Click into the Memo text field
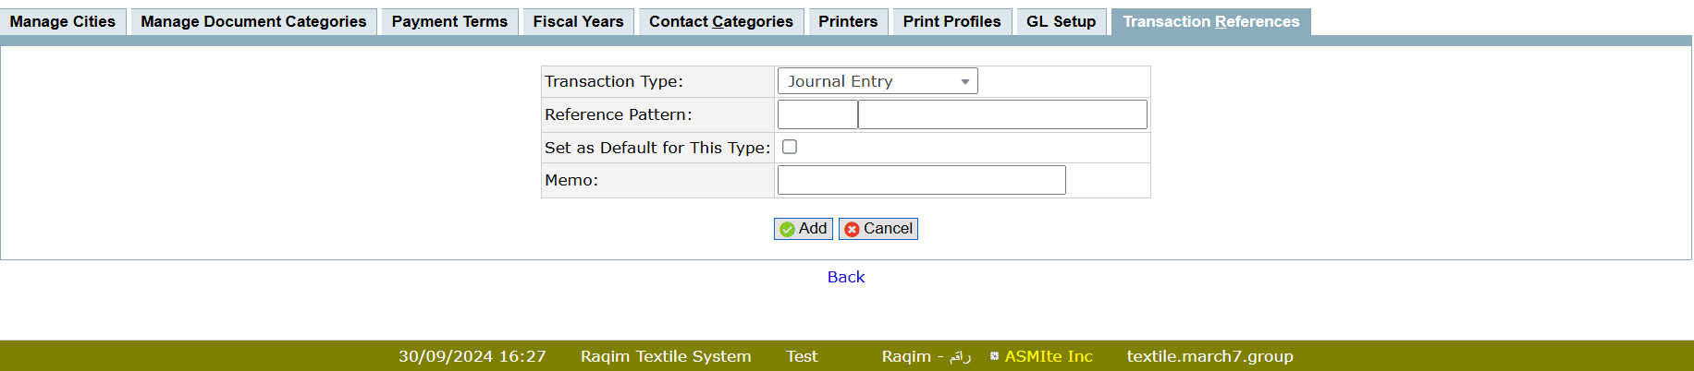 pyautogui.click(x=921, y=180)
